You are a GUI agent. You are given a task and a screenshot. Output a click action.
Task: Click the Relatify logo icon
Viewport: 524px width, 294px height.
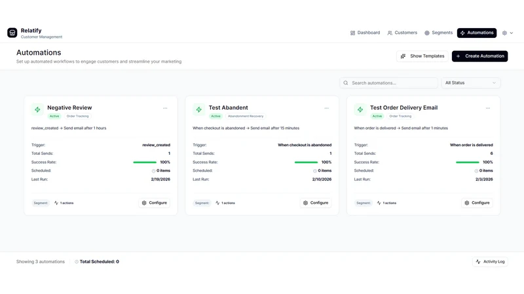(x=12, y=33)
